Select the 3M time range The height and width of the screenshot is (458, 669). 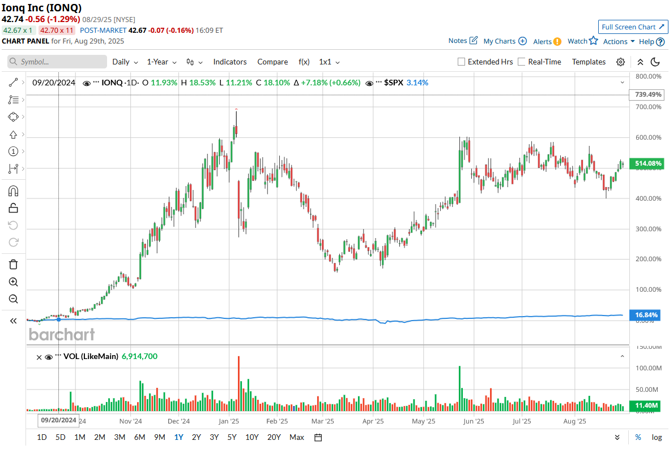pos(120,437)
